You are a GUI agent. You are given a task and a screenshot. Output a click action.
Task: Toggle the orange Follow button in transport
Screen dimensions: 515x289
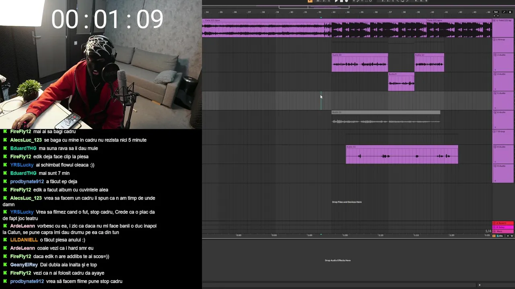[x=310, y=1]
